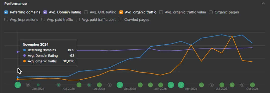Screen dimensions: 270x93
Task: Click the orange organic traffic point at November 2024
Action: pyautogui.click(x=18, y=79)
